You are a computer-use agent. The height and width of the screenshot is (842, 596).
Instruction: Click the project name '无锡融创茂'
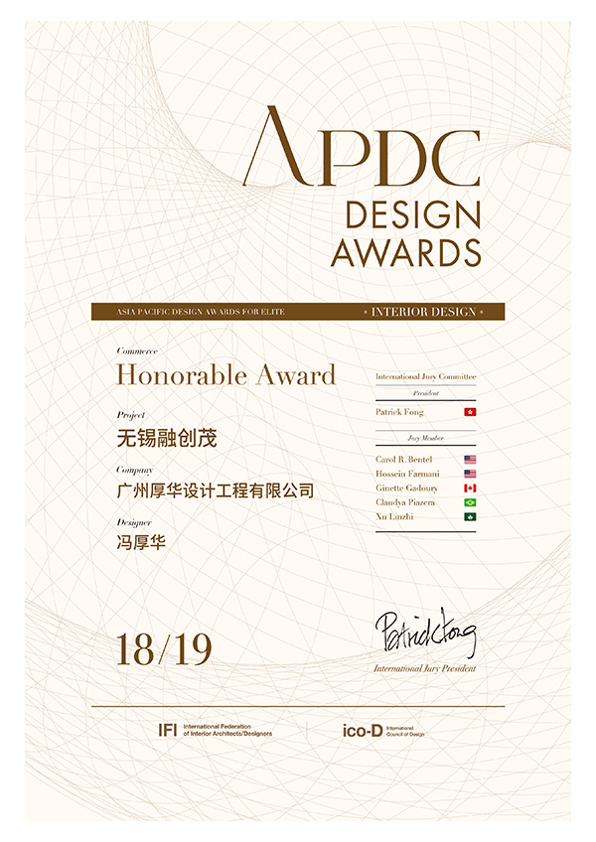pyautogui.click(x=167, y=438)
